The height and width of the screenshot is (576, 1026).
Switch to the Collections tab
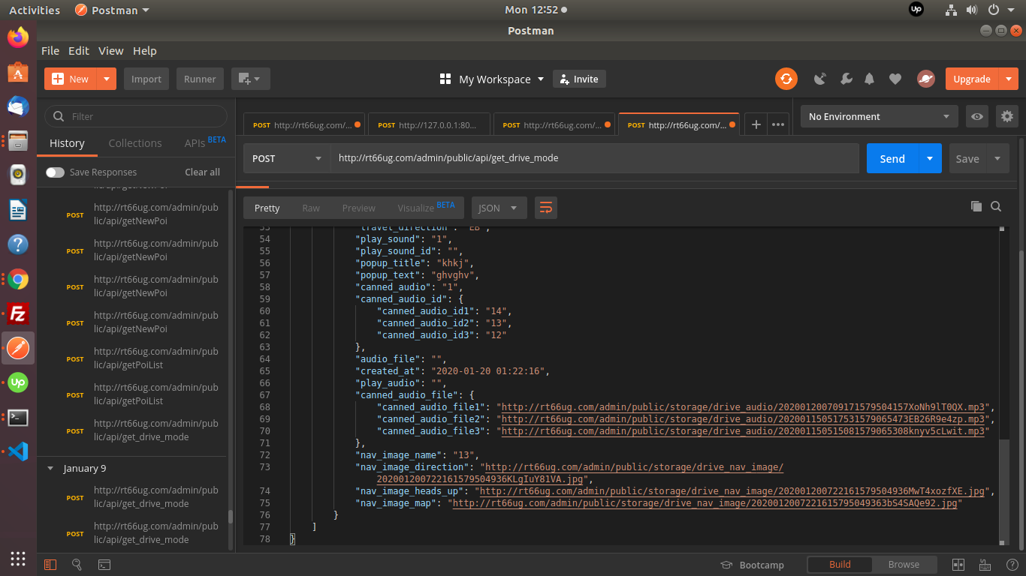135,143
